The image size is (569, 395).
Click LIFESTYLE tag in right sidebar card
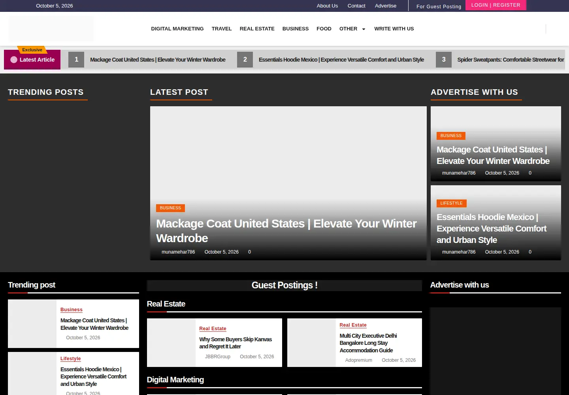coord(452,203)
